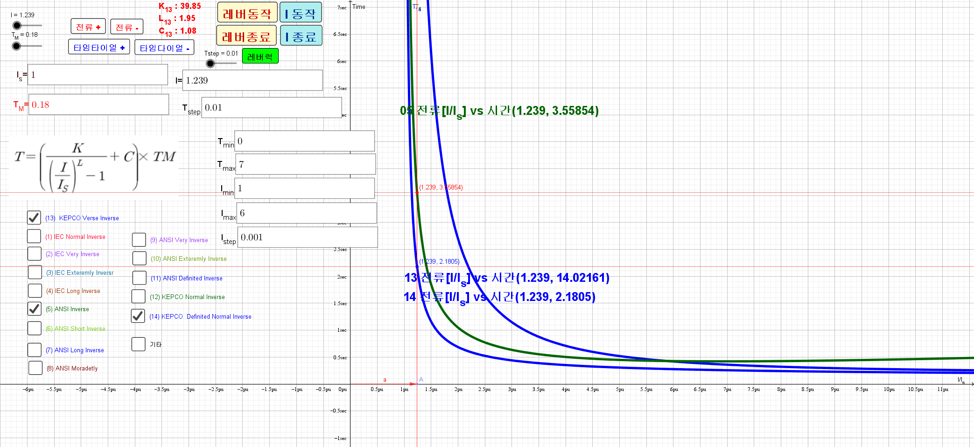Check (12) KEPCO Normal Inverse
Viewport: 974px width, 447px height.
coord(139,296)
